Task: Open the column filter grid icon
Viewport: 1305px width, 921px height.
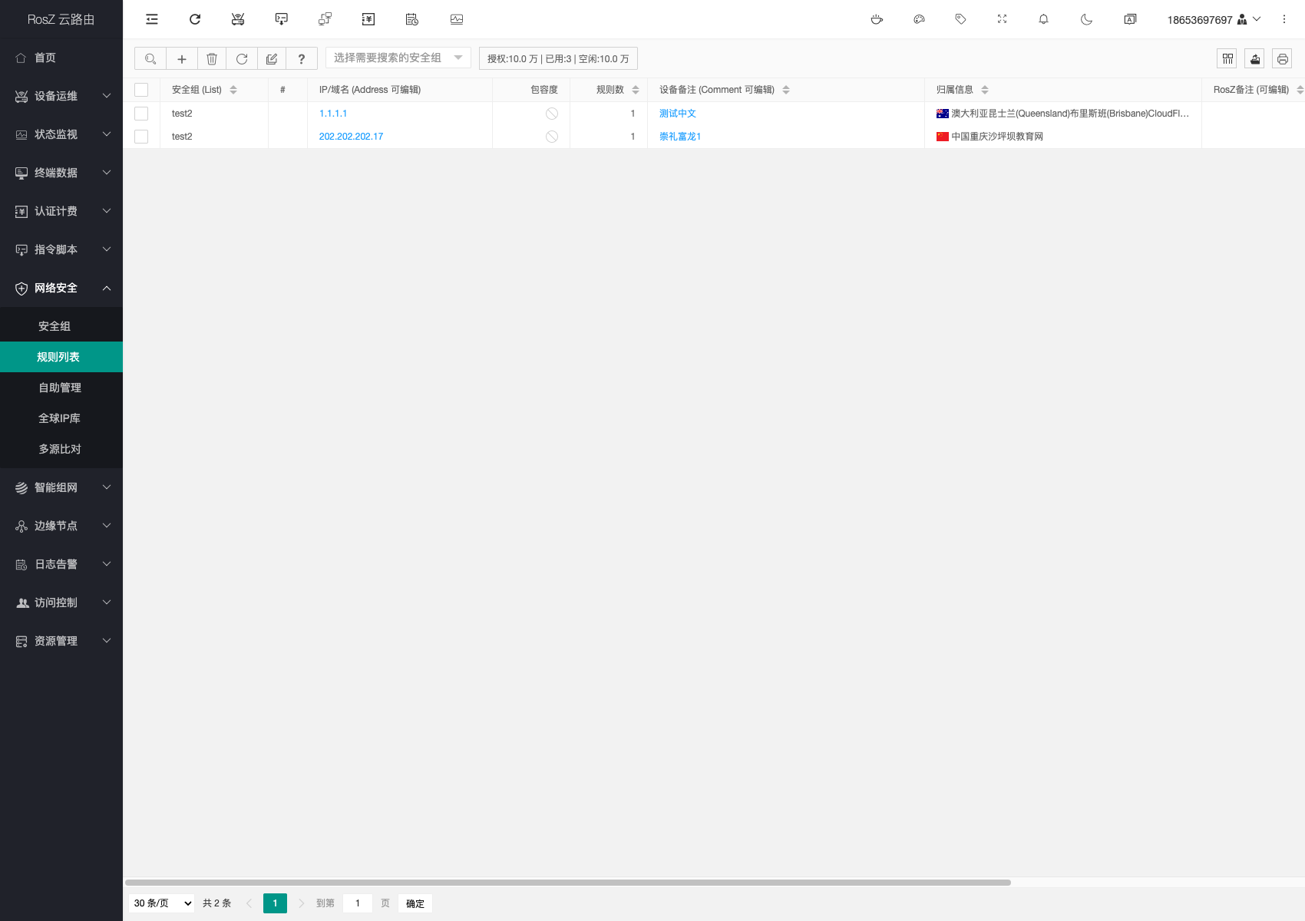Action: (1227, 59)
